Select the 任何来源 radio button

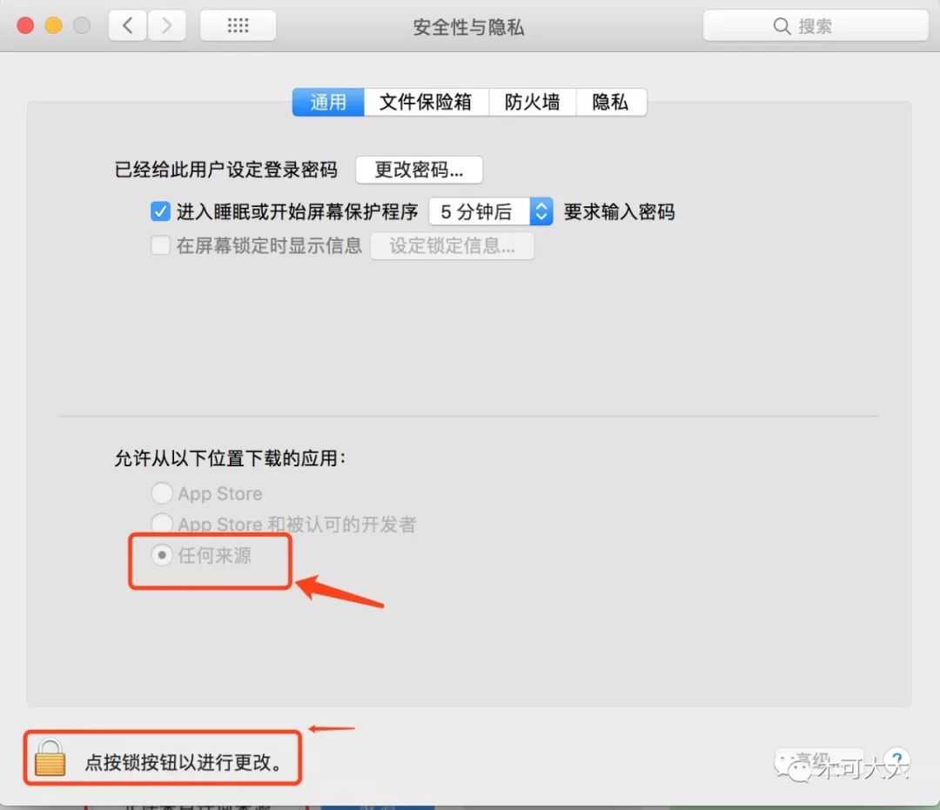pos(162,555)
